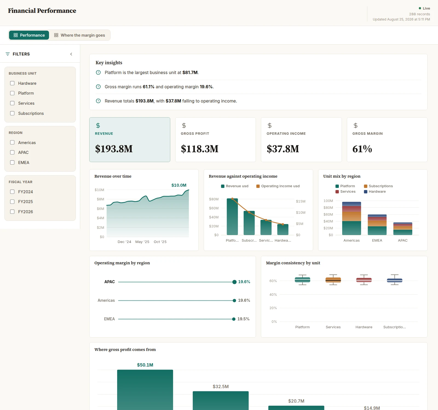Tick the FY2025 fiscal year checkbox
438x410 pixels.
(x=12, y=201)
